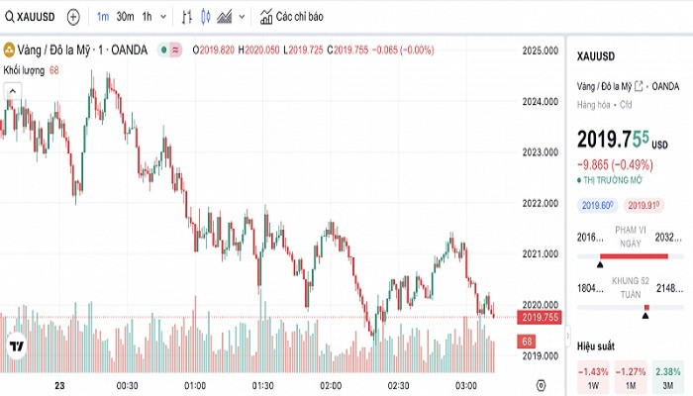The width and height of the screenshot is (693, 396).
Task: Expand the chart style dropdown
Action: (241, 17)
